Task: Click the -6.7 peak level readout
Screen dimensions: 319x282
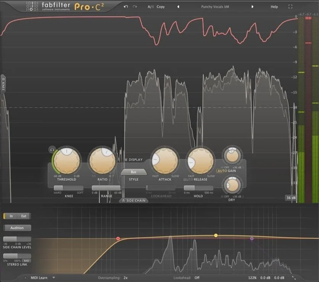Action: coord(301,14)
